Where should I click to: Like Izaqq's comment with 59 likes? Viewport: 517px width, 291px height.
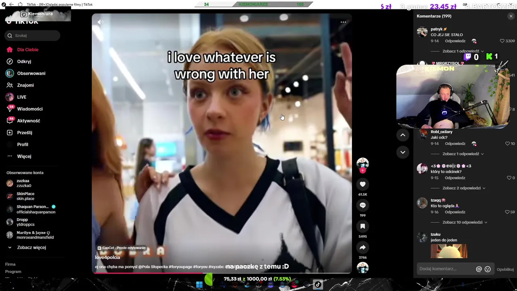507,212
